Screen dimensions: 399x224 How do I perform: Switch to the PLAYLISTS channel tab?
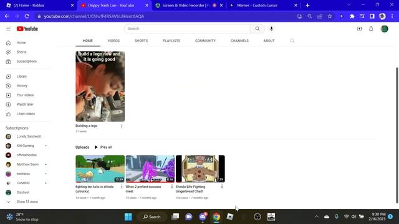tap(171, 40)
